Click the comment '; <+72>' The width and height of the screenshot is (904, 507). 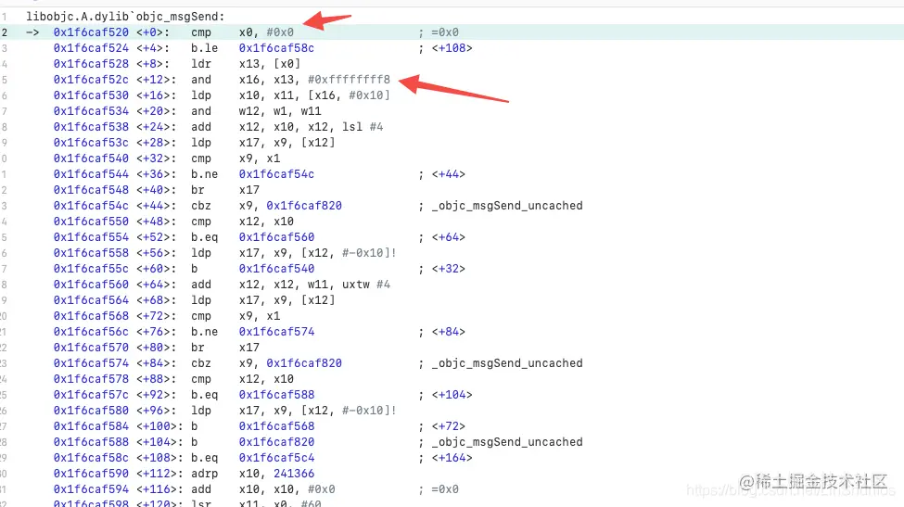pos(441,425)
